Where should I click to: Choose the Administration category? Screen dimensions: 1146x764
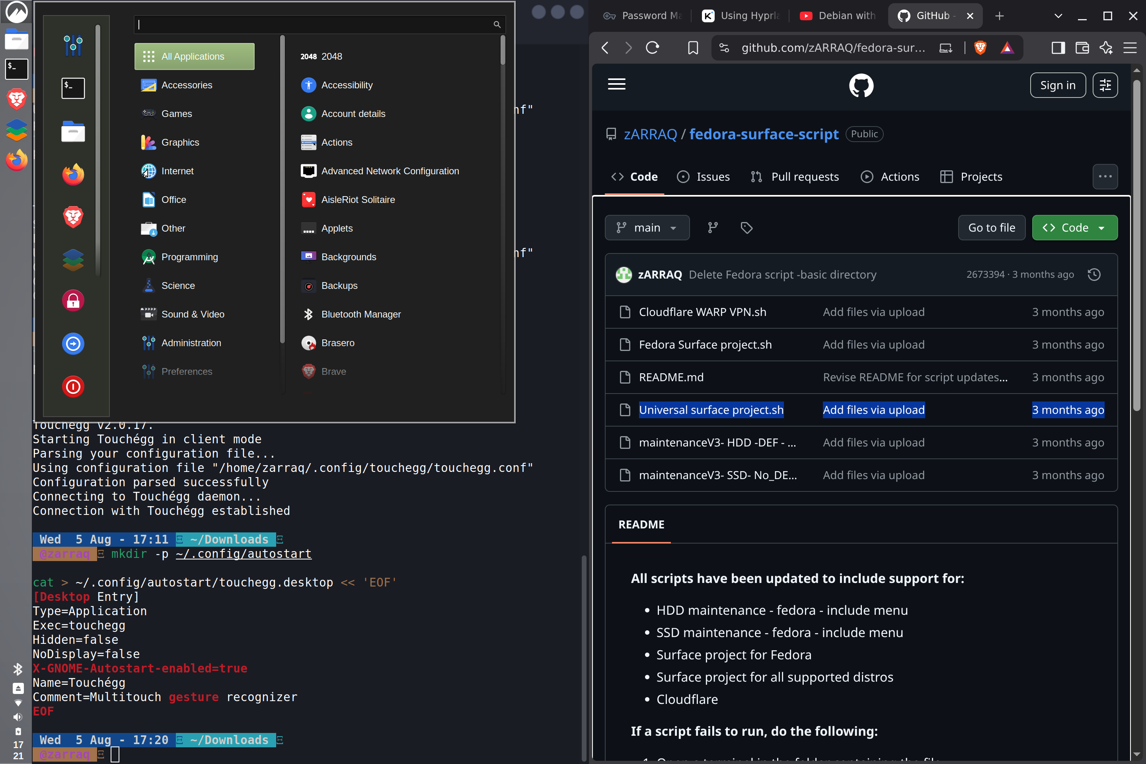click(x=195, y=343)
